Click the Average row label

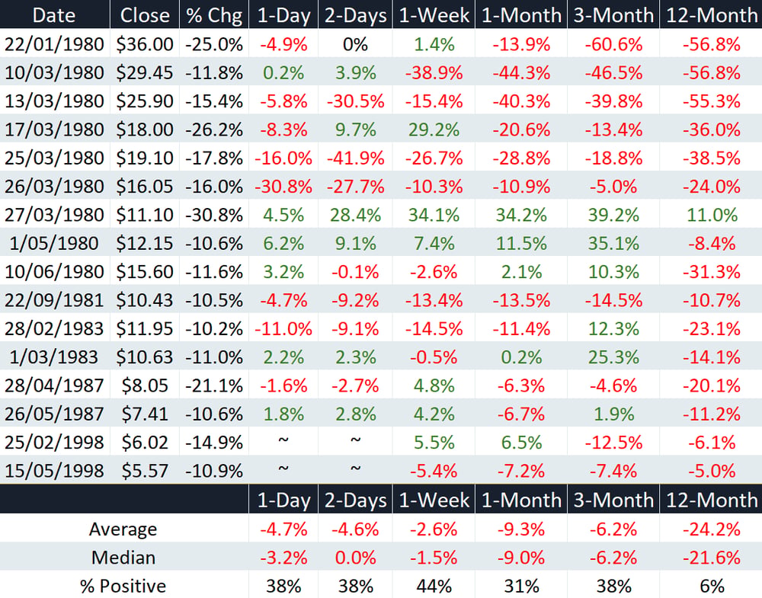123,529
